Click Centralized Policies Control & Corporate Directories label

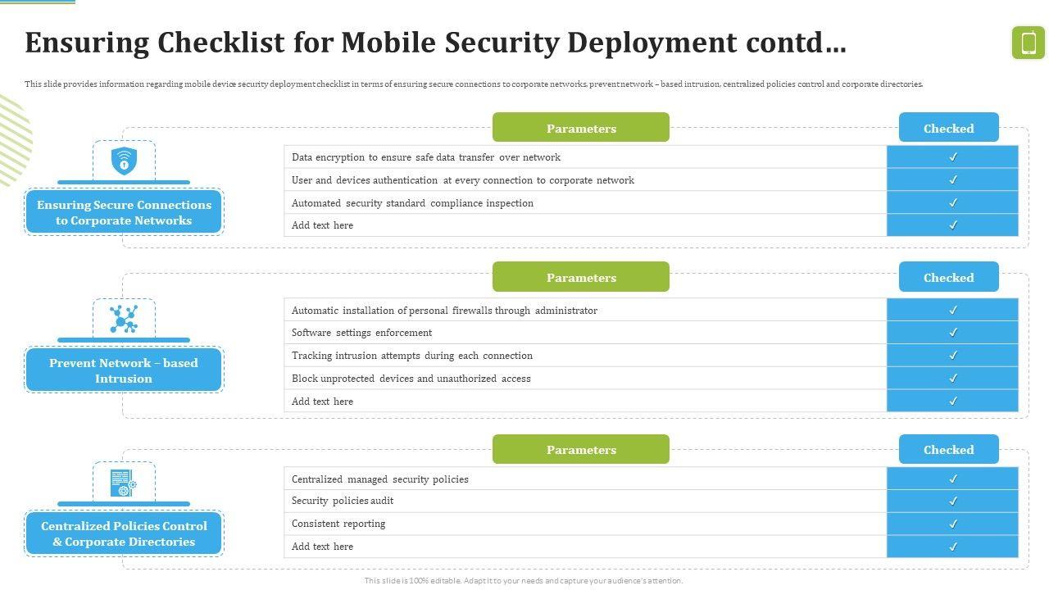(x=124, y=533)
